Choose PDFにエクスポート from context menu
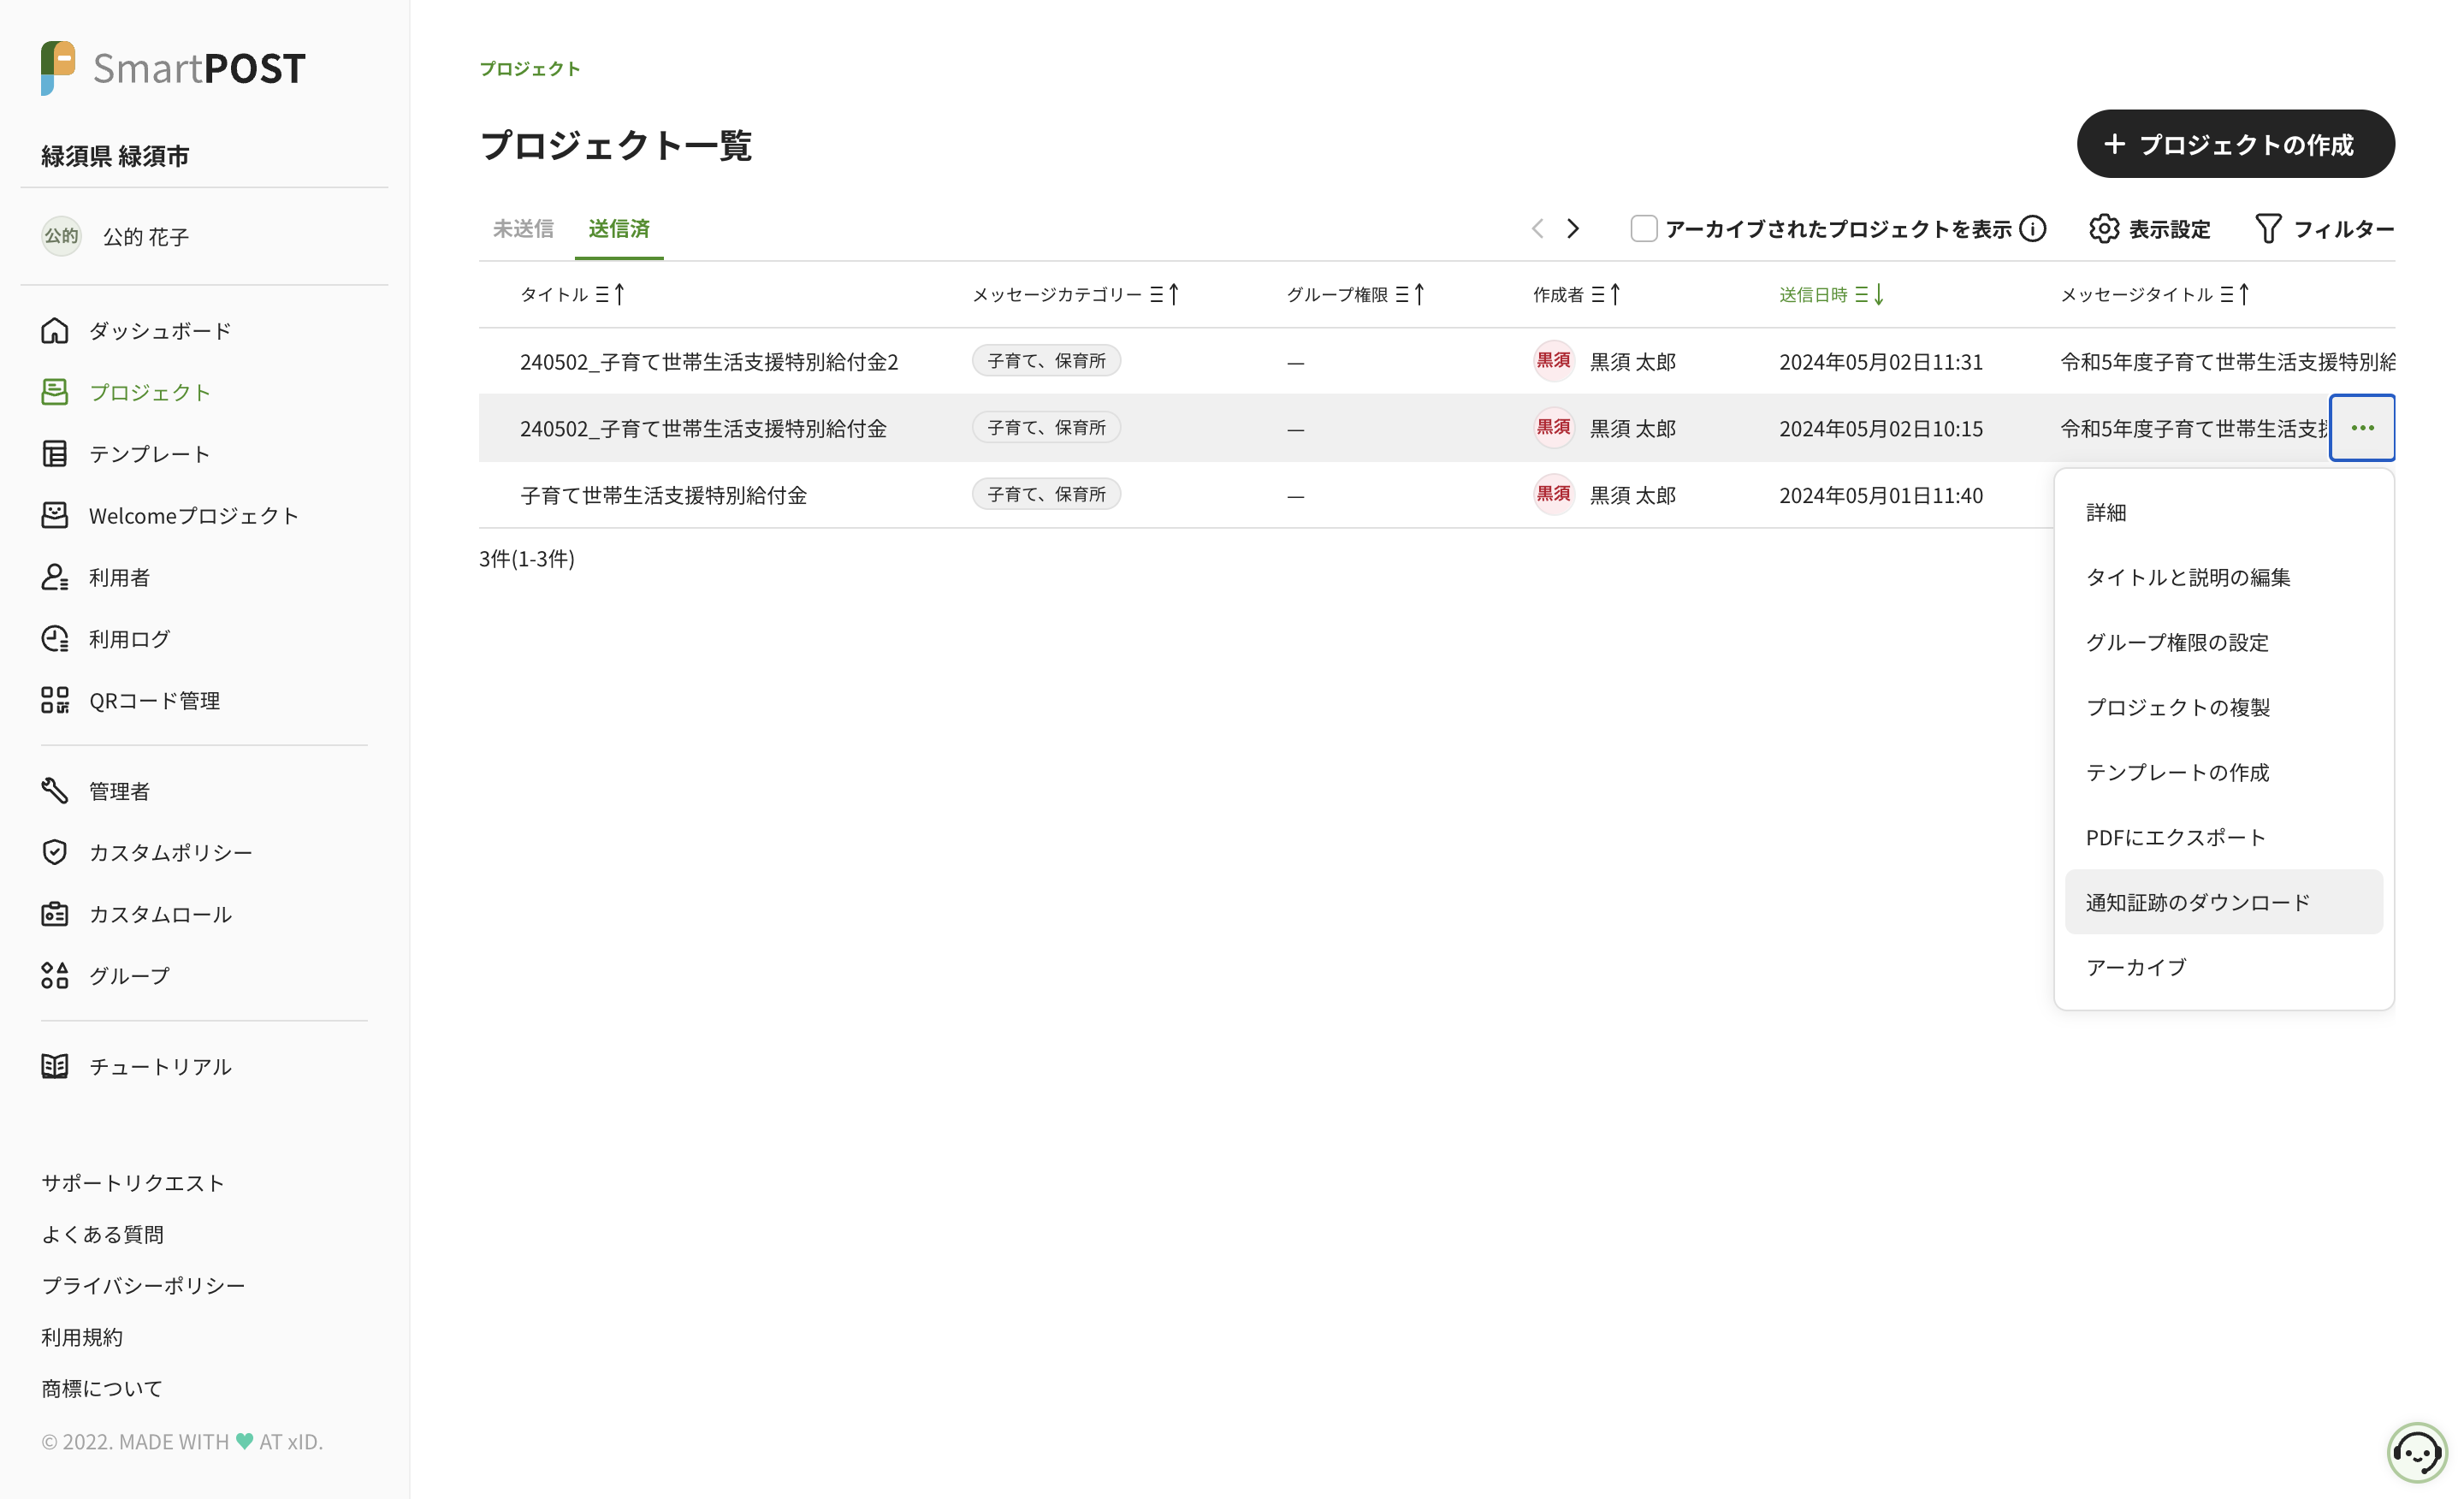 pos(2175,837)
